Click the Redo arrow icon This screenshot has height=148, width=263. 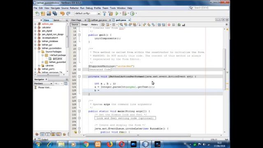(x=68, y=14)
